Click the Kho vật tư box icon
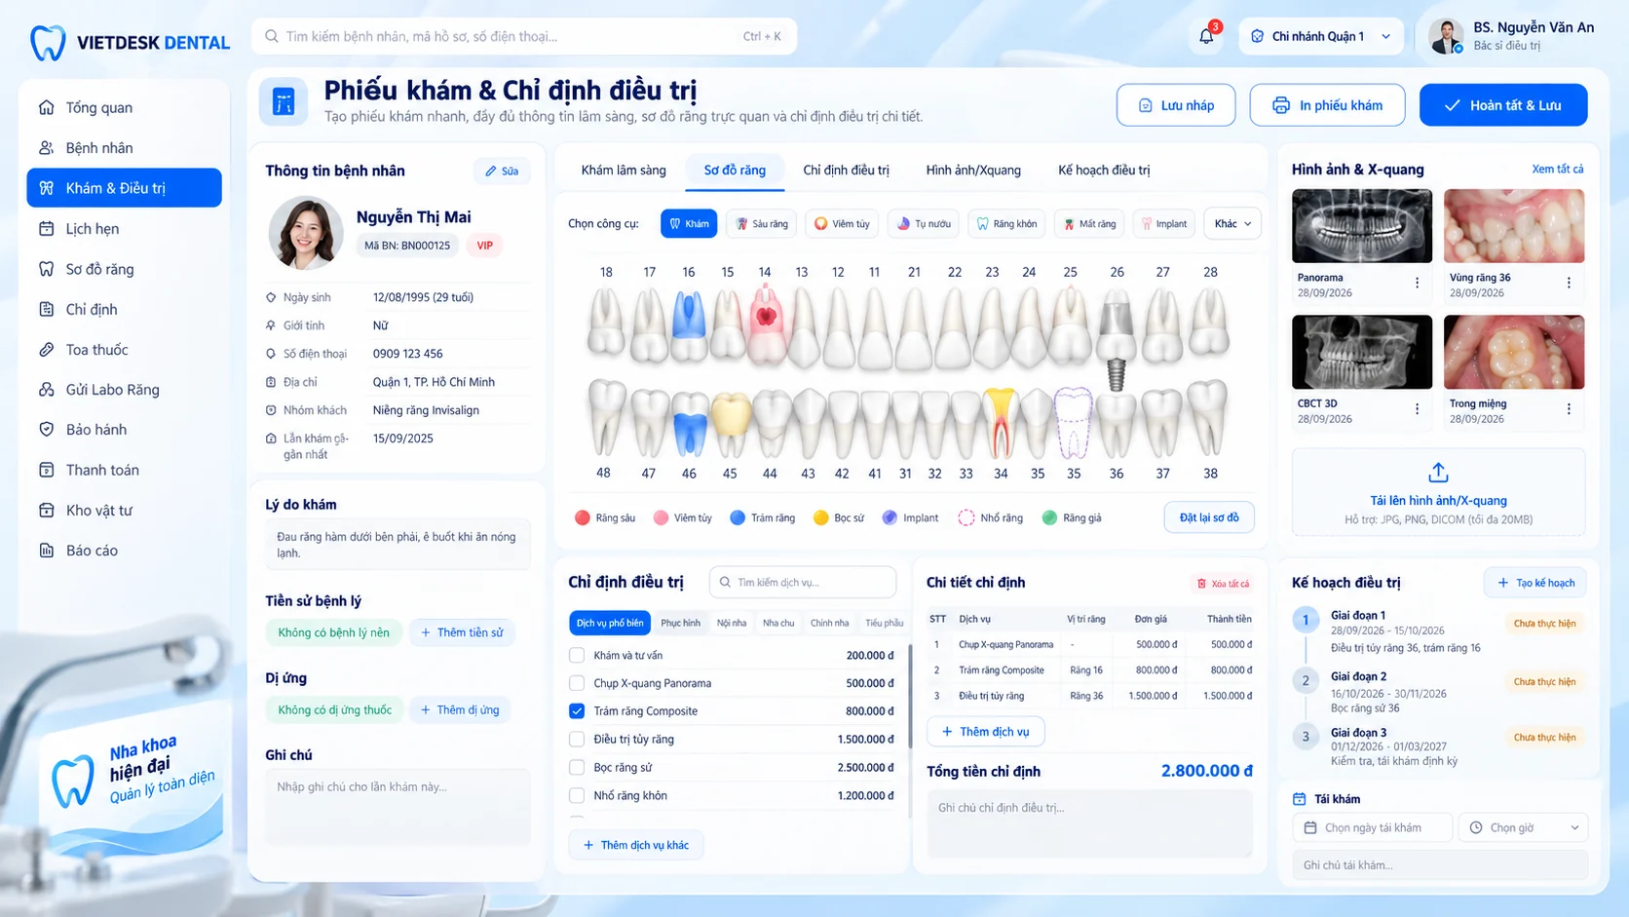This screenshot has height=917, width=1629. click(46, 510)
